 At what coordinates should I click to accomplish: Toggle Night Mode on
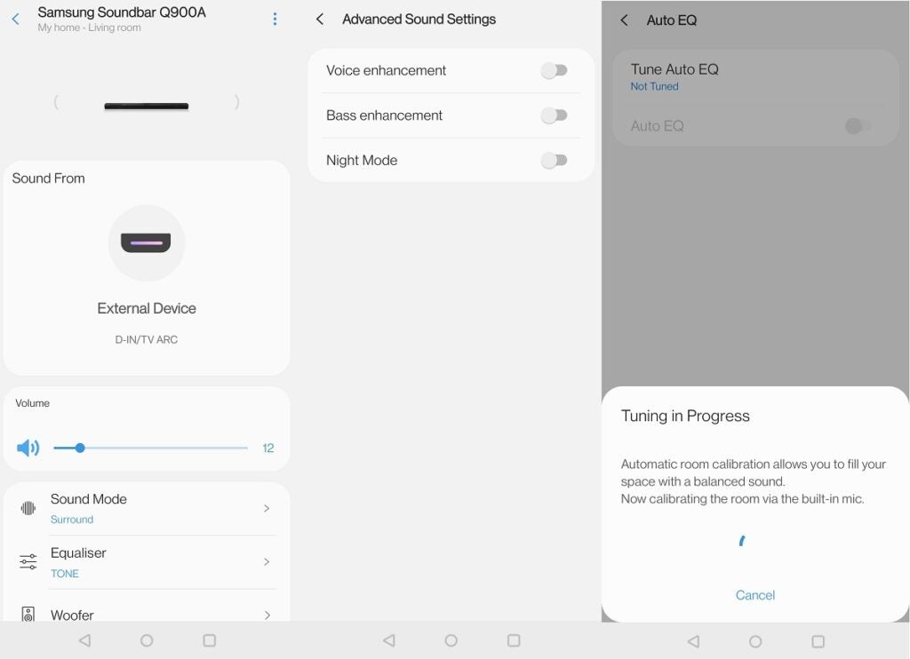coord(554,161)
